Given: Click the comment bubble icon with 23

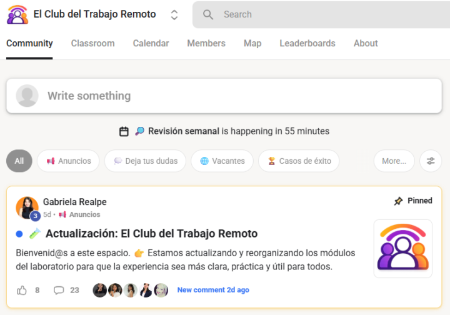Looking at the screenshot, I should pyautogui.click(x=59, y=291).
